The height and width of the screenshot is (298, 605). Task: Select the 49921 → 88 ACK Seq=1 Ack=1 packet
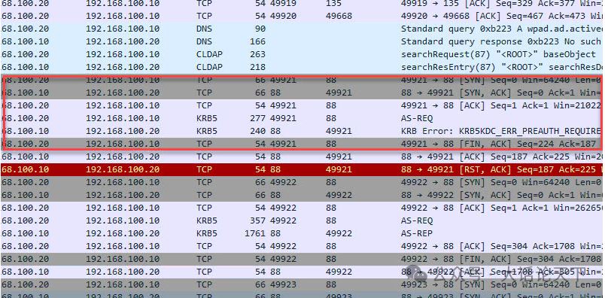(302, 105)
